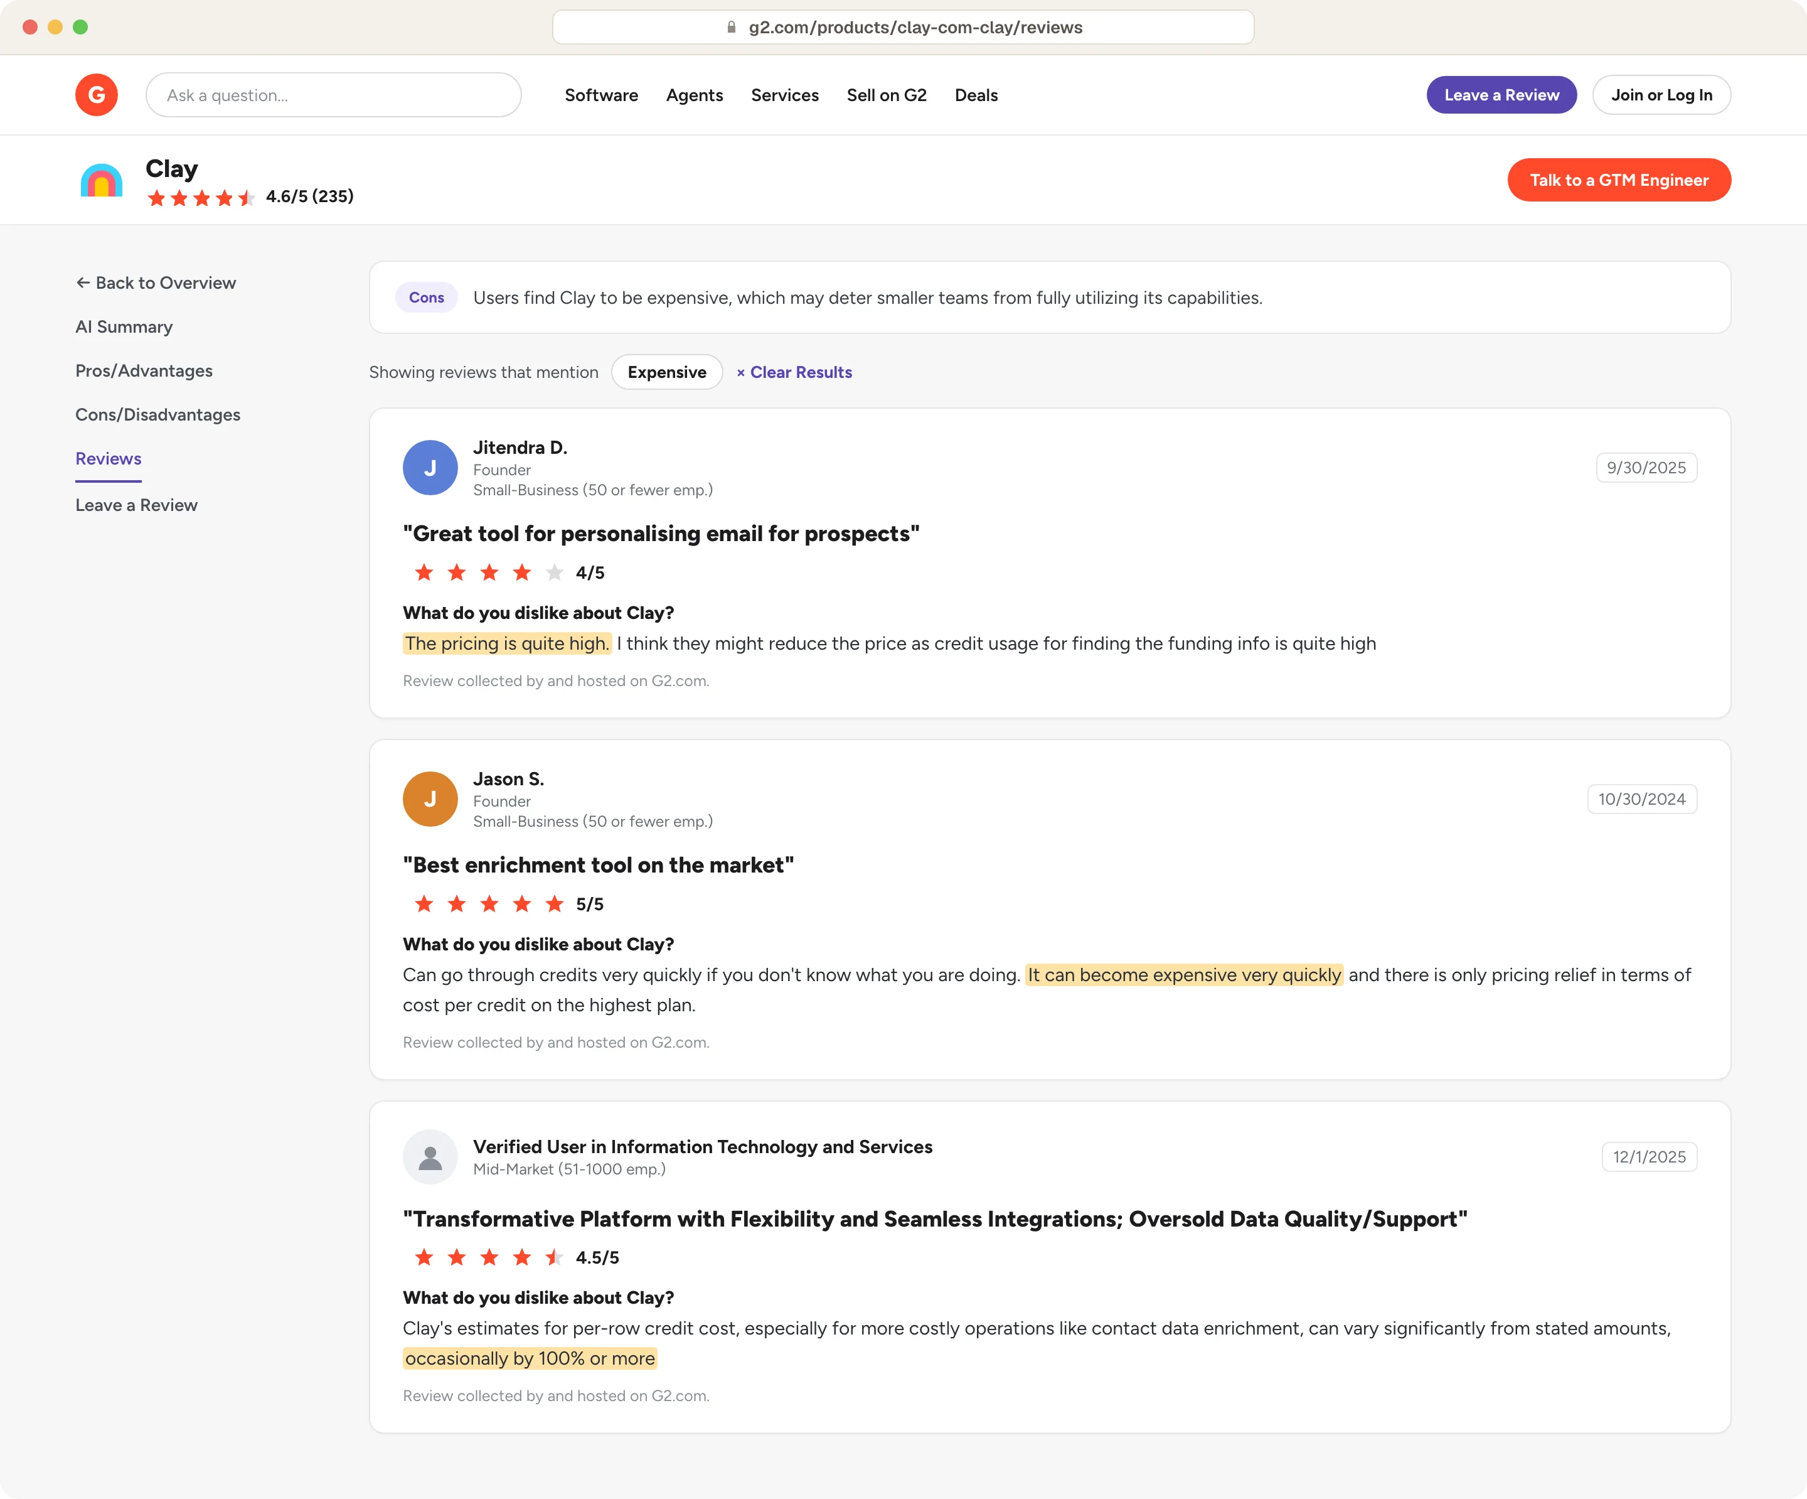This screenshot has width=1807, height=1499.
Task: Click the 12/1/2025 date badge
Action: pos(1649,1156)
